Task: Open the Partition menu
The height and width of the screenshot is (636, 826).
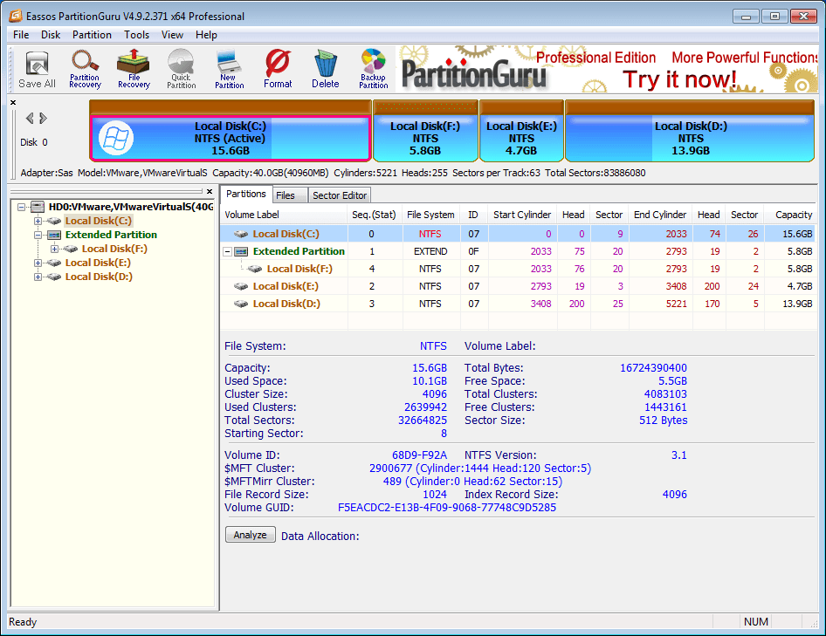Action: [92, 35]
